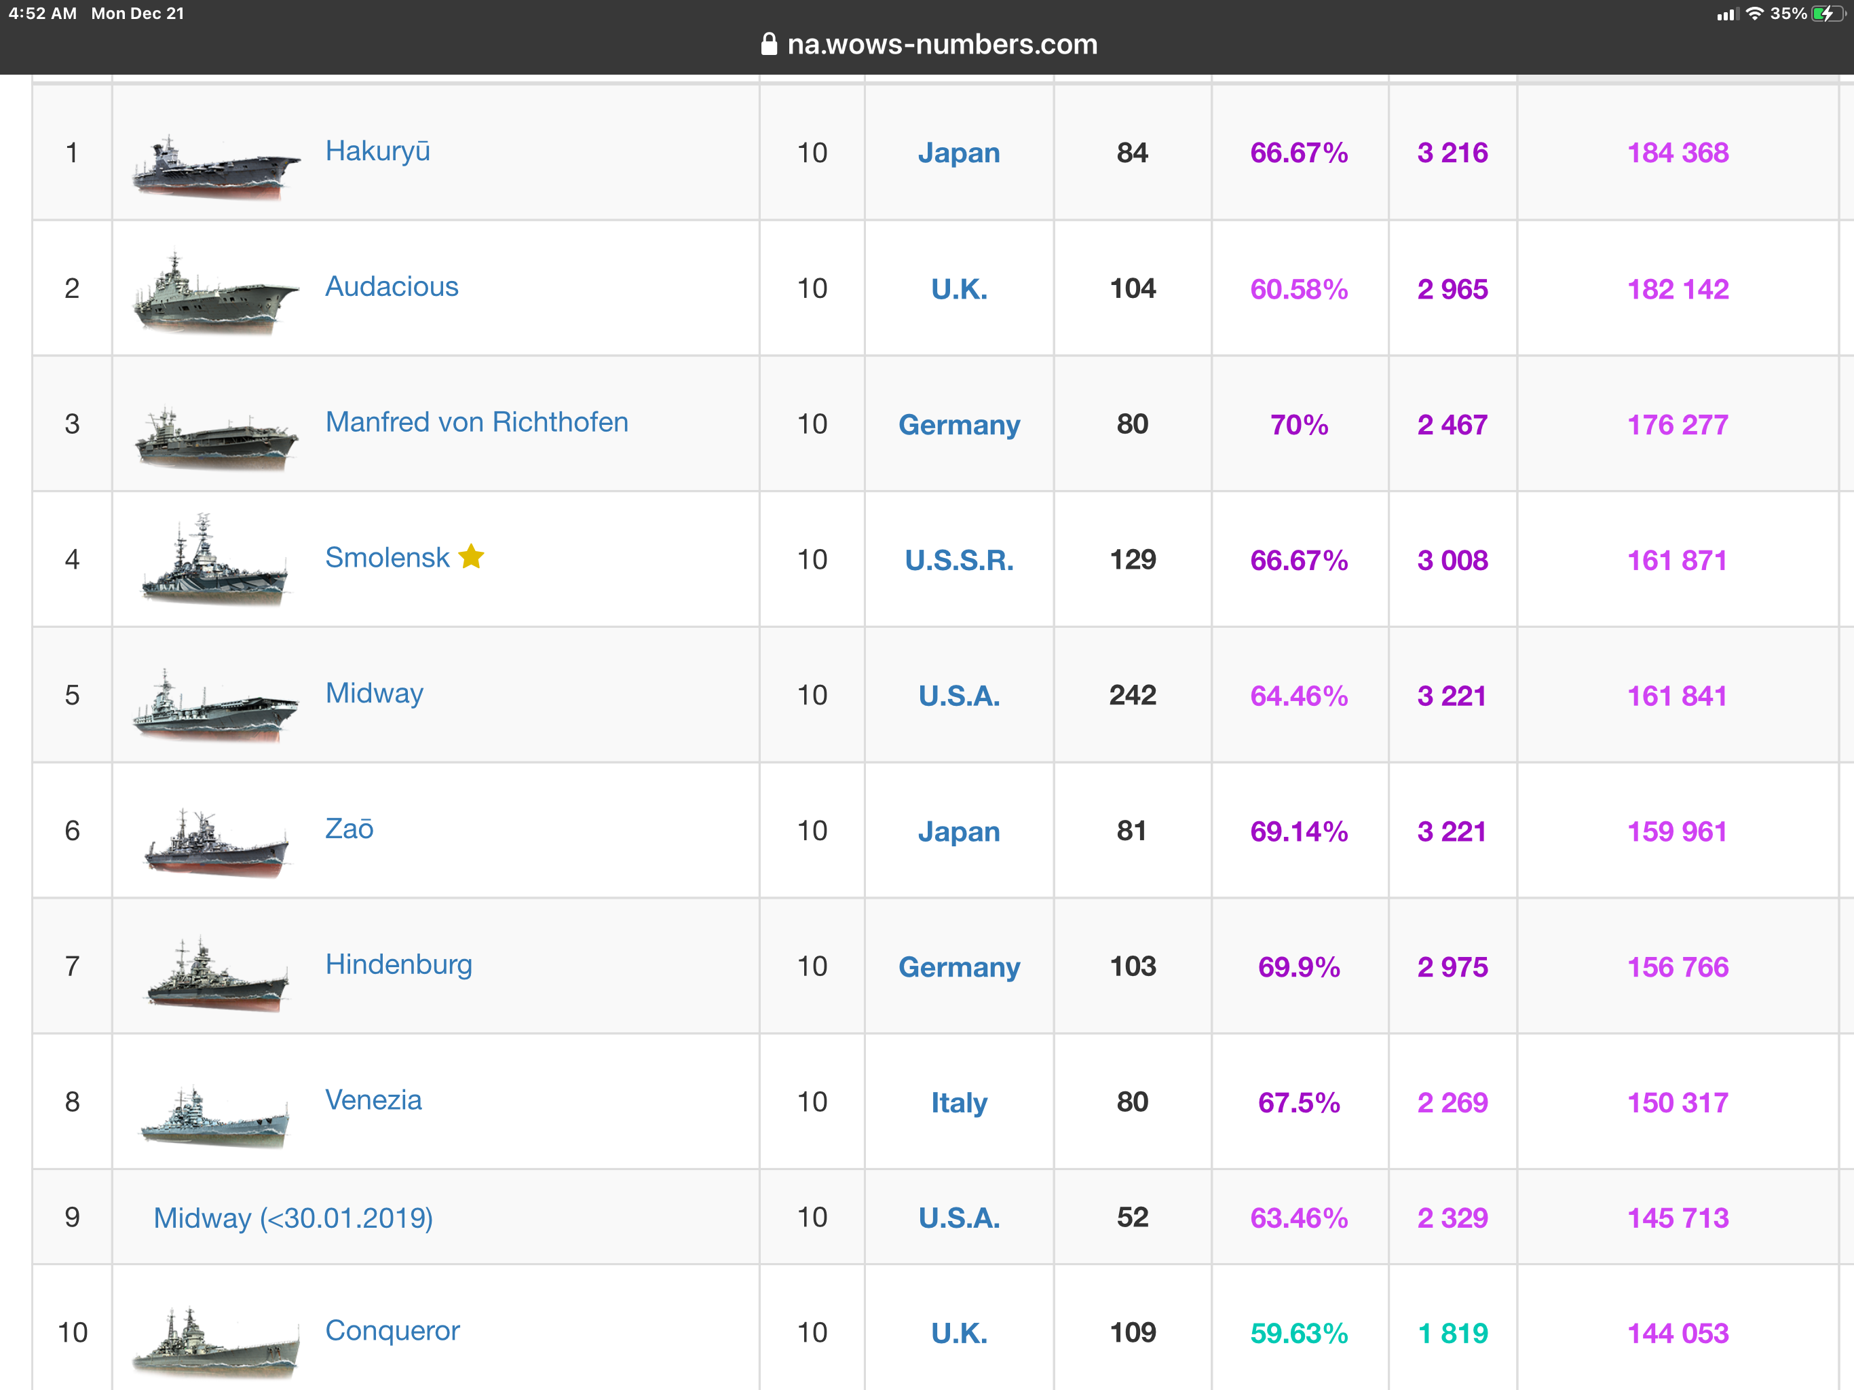Click the Hakuryū ship image
Image resolution: width=1854 pixels, height=1390 pixels.
coord(216,166)
